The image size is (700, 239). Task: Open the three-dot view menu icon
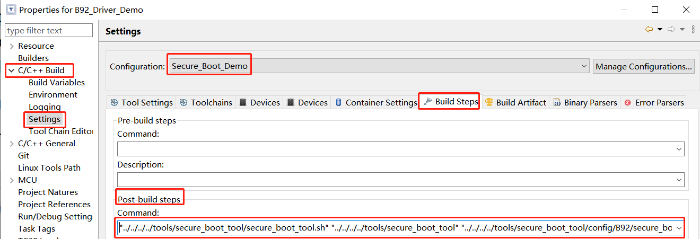pos(693,30)
